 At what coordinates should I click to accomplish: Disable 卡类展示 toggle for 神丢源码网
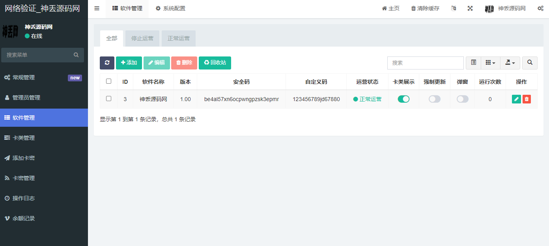[x=403, y=99]
